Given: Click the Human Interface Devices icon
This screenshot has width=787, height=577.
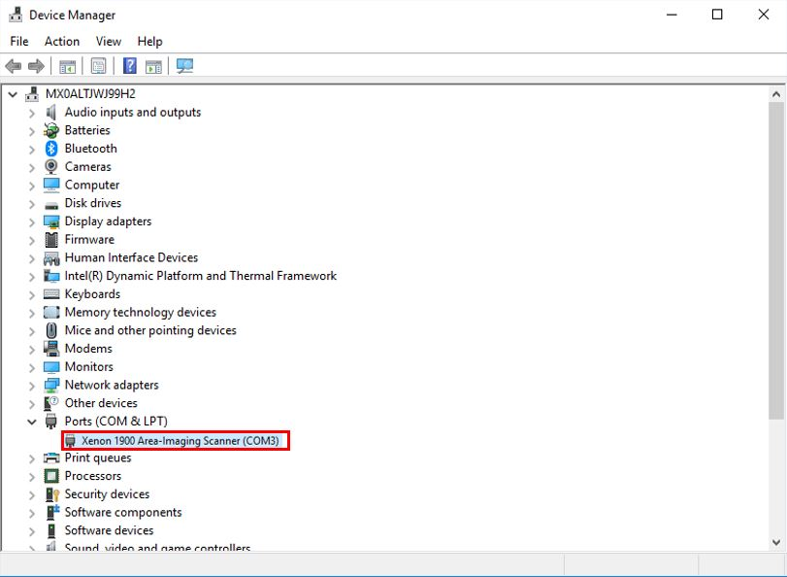Looking at the screenshot, I should [51, 257].
